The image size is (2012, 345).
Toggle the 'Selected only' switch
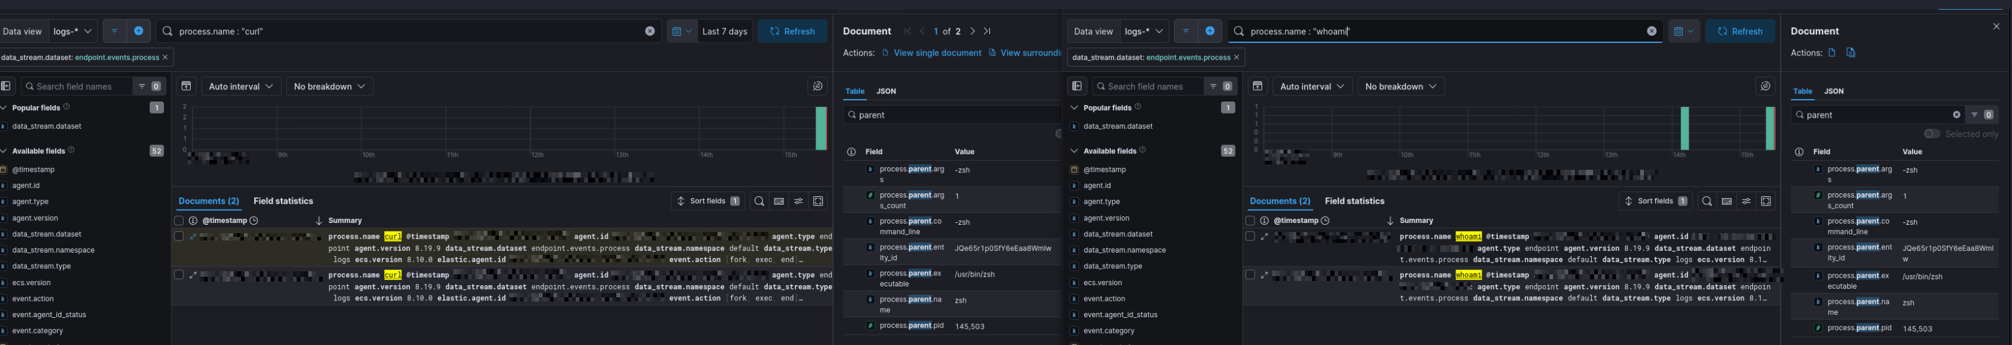(x=1931, y=134)
